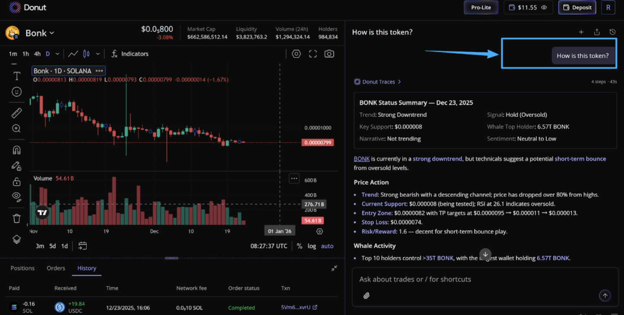
Task: Click the trash remove drawings icon
Action: pyautogui.click(x=16, y=218)
